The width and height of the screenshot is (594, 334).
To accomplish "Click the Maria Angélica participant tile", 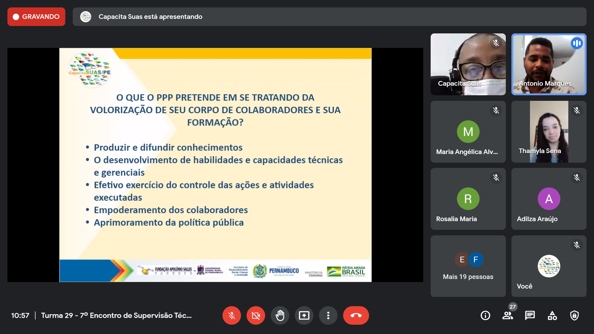I will 468,131.
